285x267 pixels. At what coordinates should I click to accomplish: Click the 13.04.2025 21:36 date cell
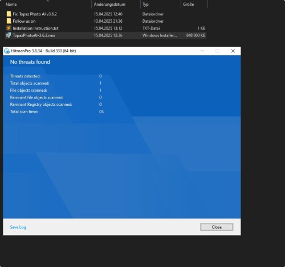point(108,21)
